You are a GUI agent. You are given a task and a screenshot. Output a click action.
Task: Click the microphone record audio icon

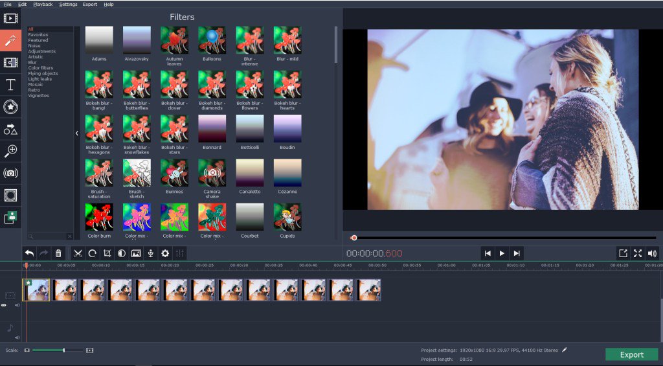click(x=150, y=253)
